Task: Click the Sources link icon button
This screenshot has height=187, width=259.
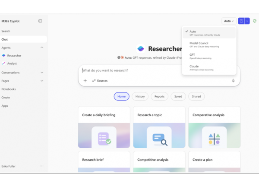Action: pyautogui.click(x=100, y=81)
